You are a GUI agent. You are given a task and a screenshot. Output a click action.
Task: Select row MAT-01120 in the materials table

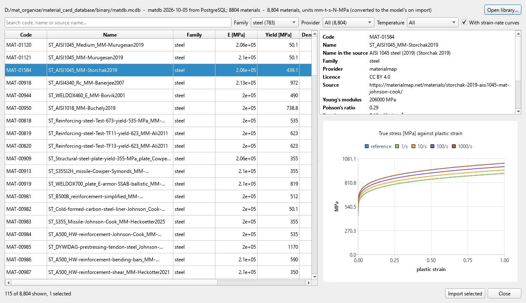pyautogui.click(x=158, y=45)
